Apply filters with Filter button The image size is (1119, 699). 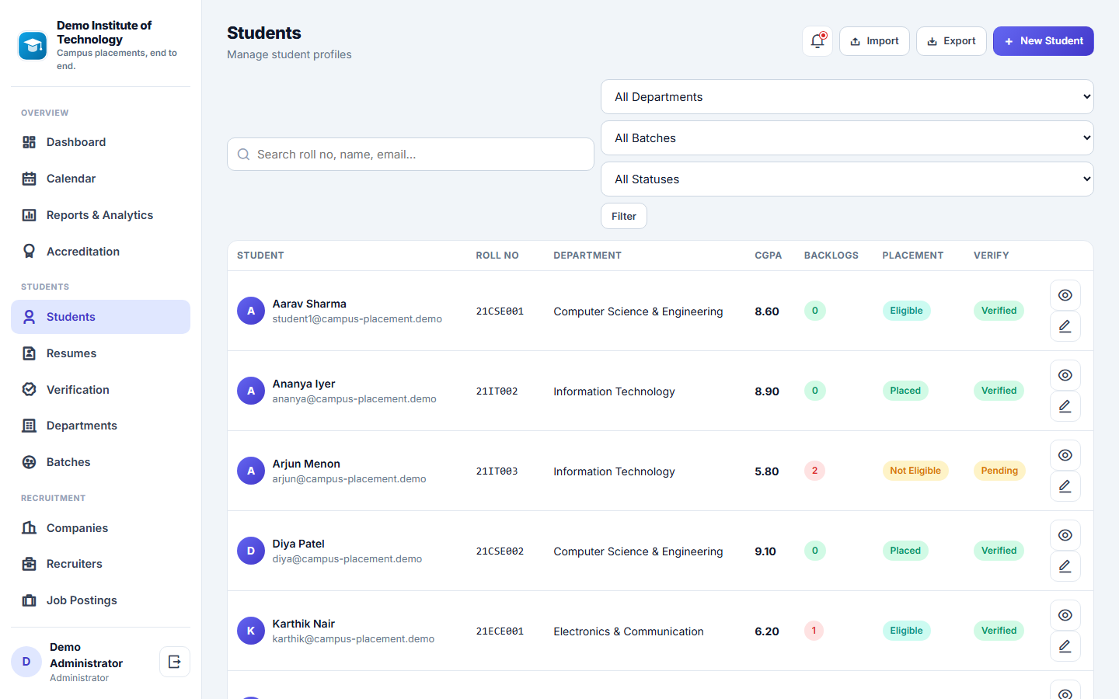click(x=624, y=216)
